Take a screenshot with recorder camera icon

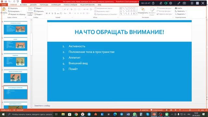click(184, 3)
